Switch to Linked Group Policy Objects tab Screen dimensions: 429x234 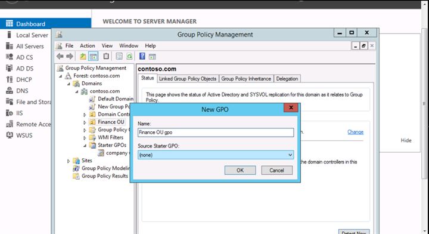(x=188, y=79)
